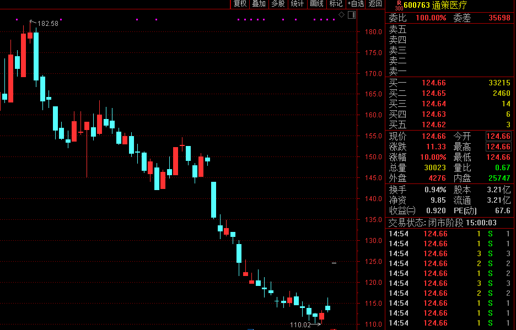
Task: Click the boxed 今开 open price value
Action: 498,136
